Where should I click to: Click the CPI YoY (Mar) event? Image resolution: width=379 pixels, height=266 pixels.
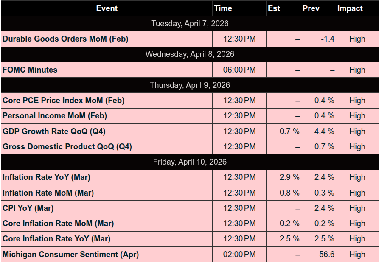pos(28,208)
